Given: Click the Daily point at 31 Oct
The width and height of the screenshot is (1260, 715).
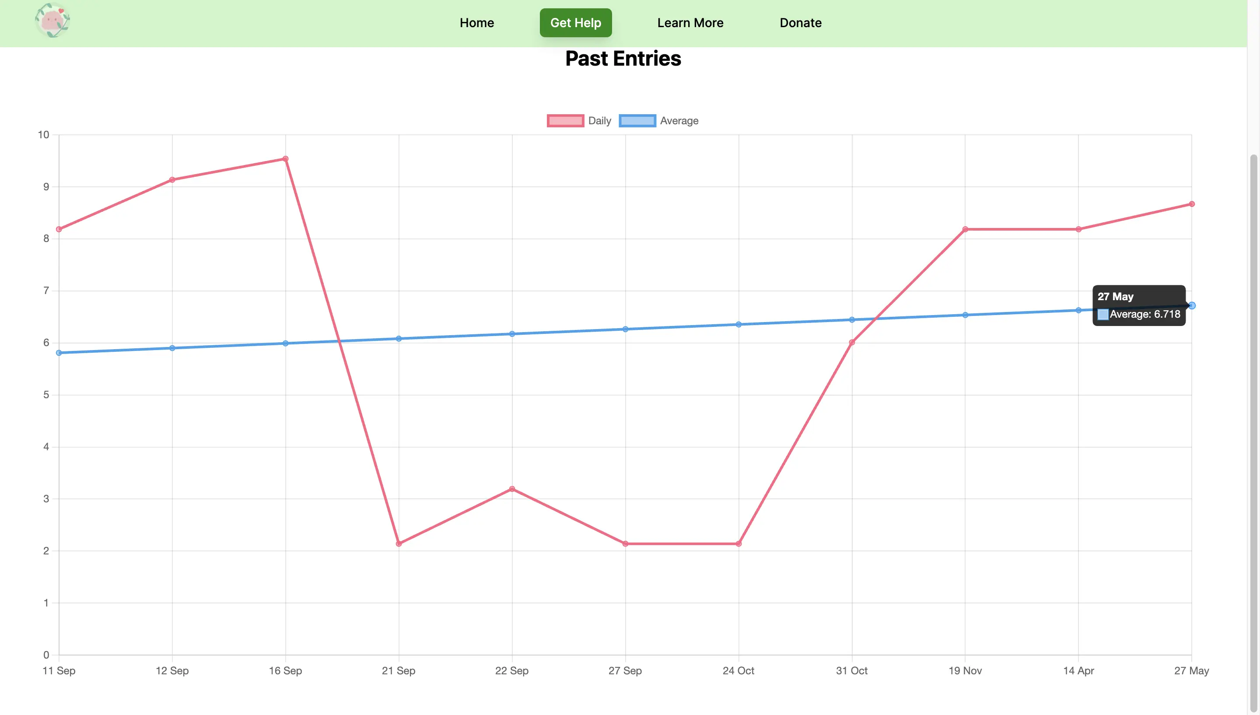Looking at the screenshot, I should click(x=852, y=342).
